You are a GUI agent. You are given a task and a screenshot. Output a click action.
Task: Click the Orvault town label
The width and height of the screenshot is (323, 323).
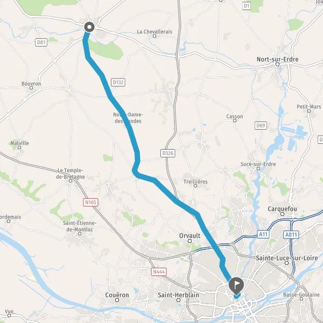click(189, 235)
